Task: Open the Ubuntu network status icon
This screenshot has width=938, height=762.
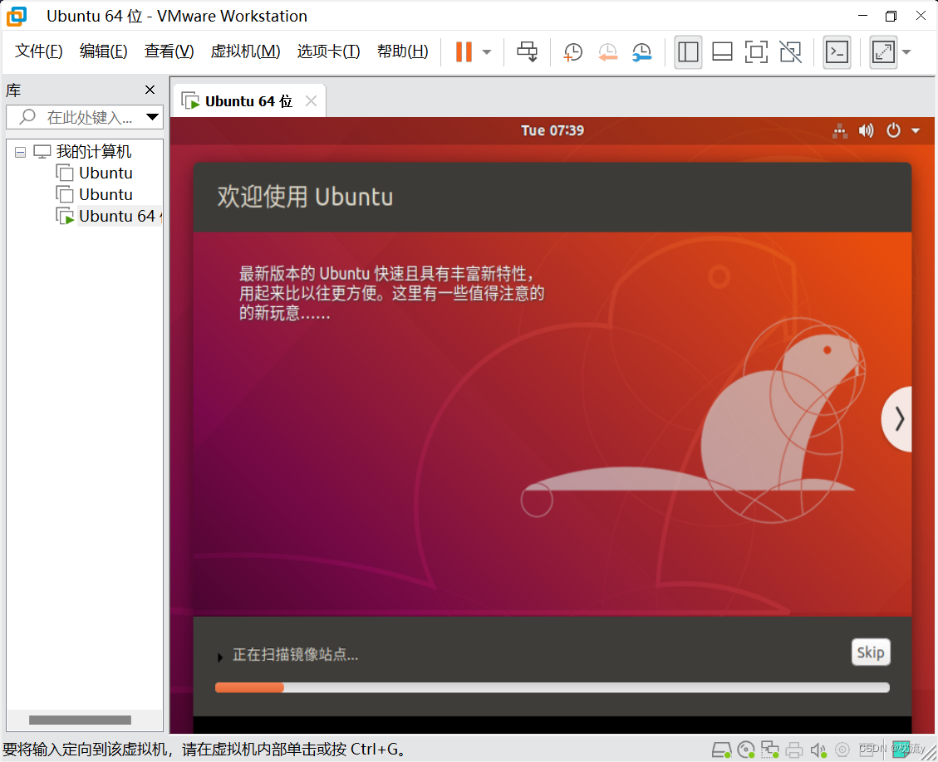Action: [x=840, y=130]
